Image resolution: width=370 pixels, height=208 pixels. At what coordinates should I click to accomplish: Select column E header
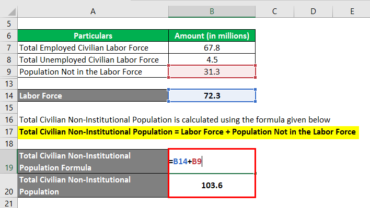(351, 11)
